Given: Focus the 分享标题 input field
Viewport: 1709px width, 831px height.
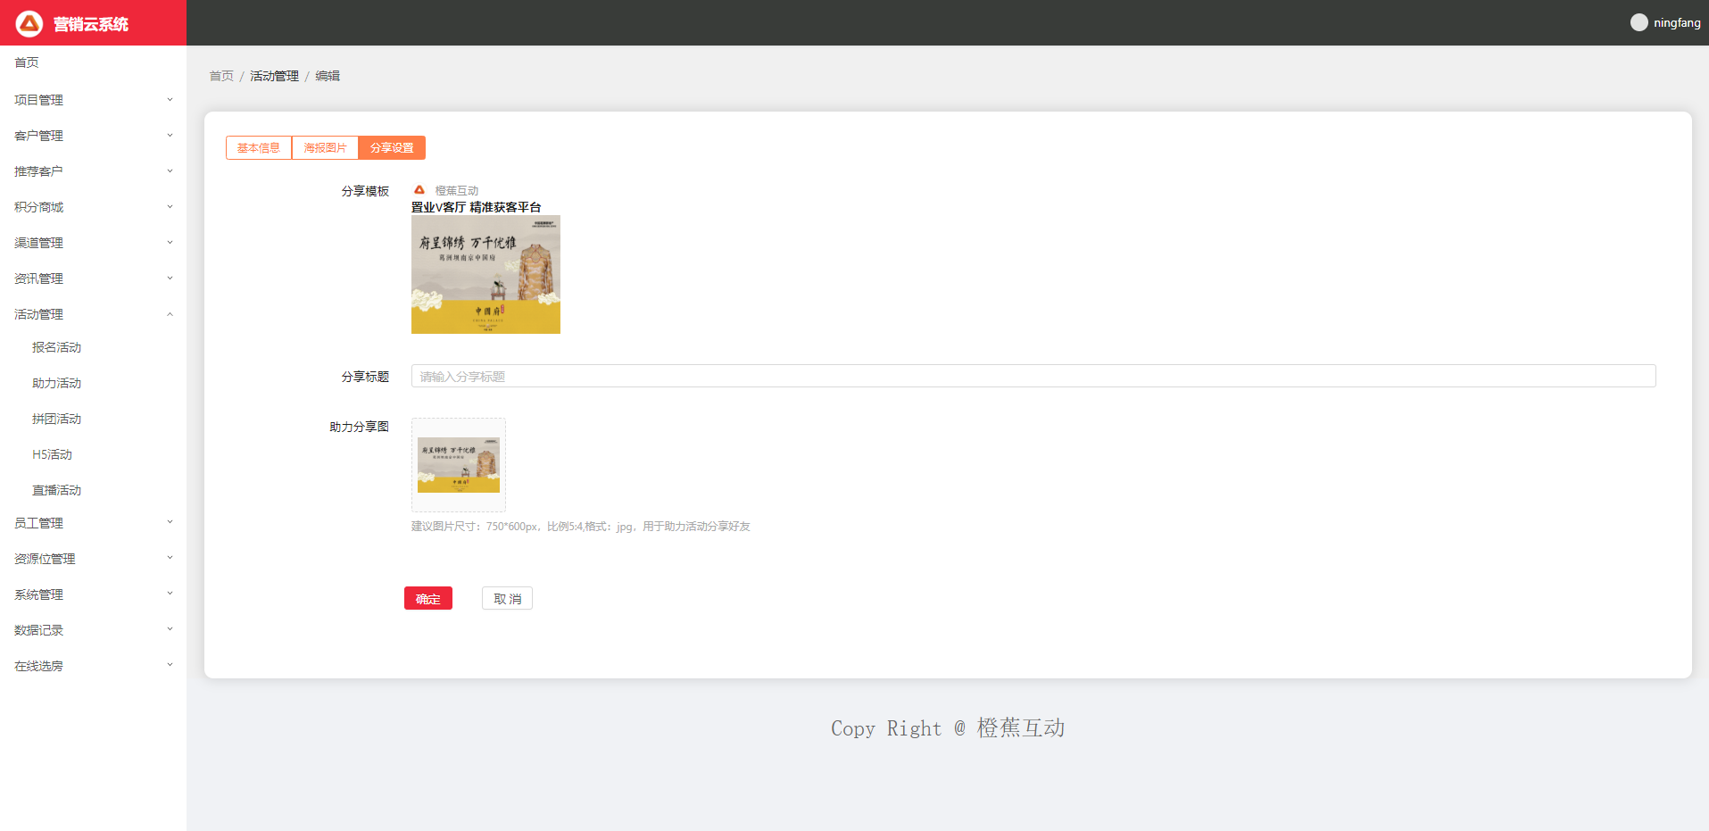Looking at the screenshot, I should tap(1033, 376).
